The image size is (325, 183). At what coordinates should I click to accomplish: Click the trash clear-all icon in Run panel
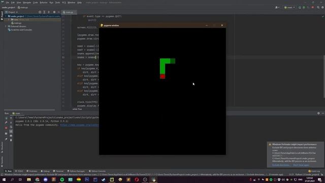pyautogui.click(x=11, y=140)
